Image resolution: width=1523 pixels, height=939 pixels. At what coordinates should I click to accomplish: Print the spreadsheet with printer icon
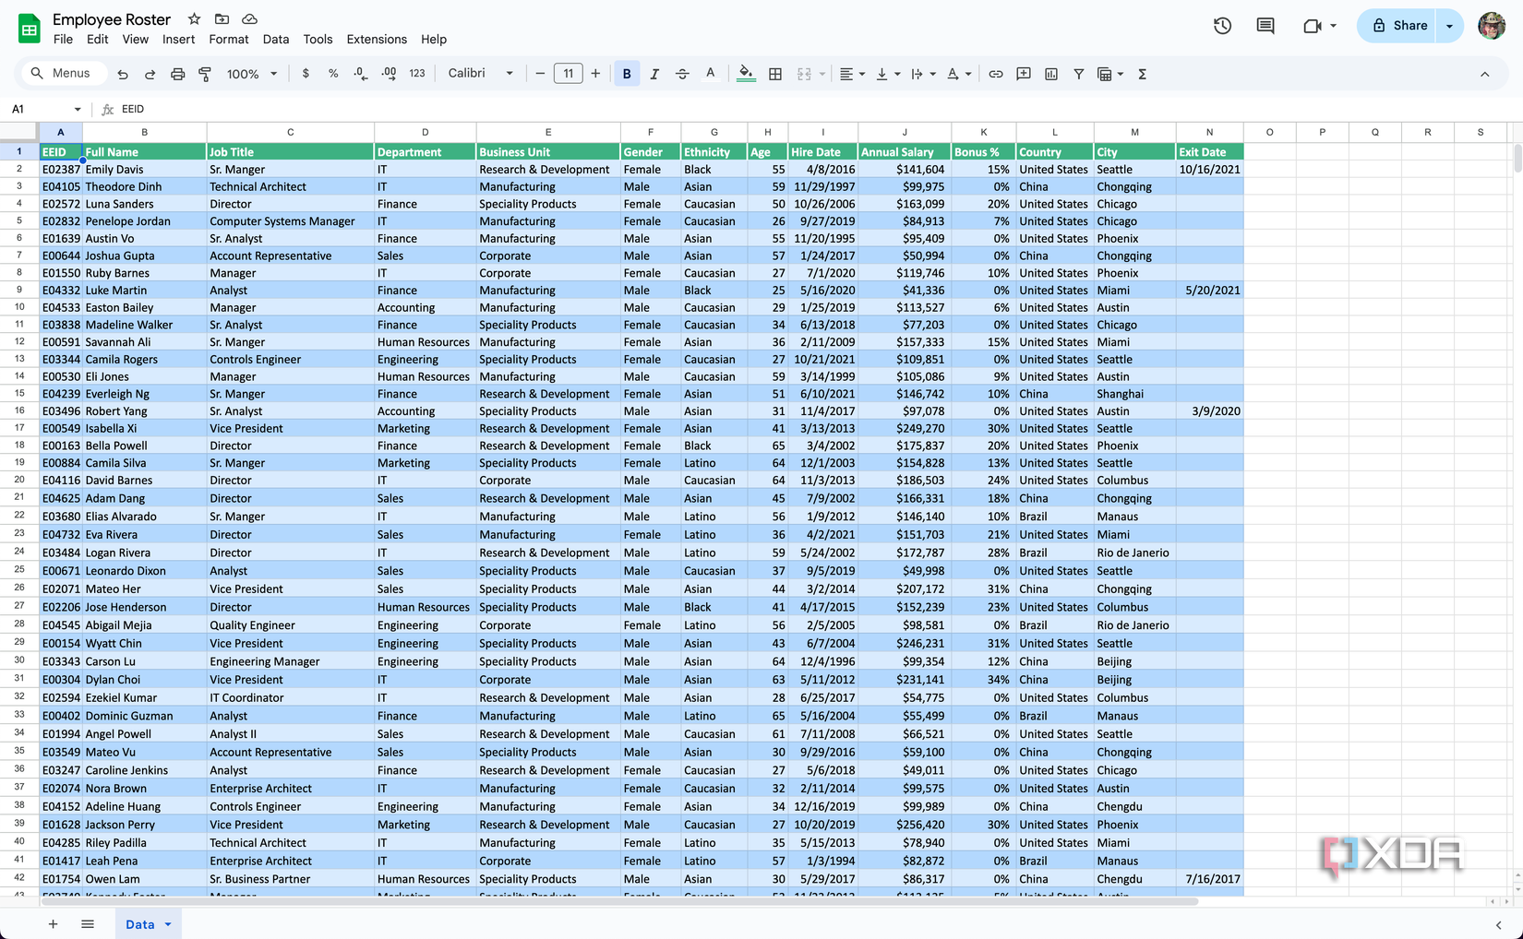pyautogui.click(x=177, y=74)
